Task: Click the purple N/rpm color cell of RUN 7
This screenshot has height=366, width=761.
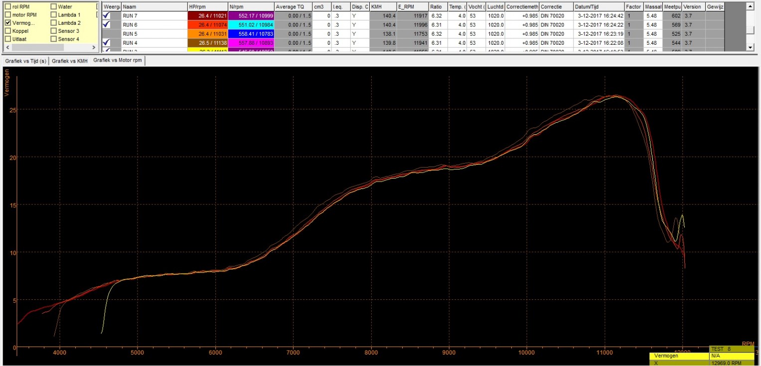Action: (x=251, y=16)
